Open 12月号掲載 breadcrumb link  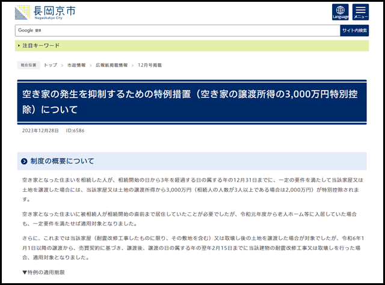[x=150, y=65]
